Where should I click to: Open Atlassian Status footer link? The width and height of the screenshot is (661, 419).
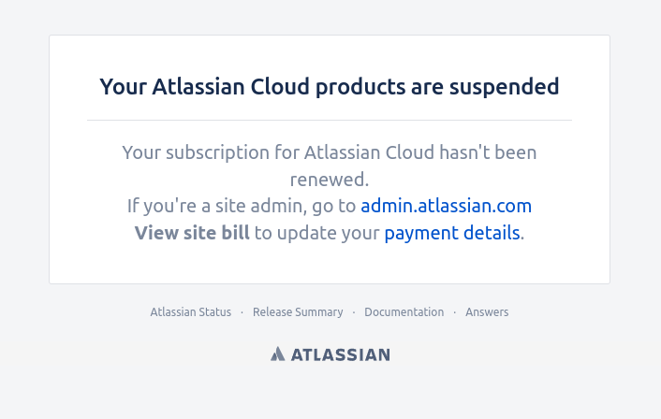[x=191, y=312]
